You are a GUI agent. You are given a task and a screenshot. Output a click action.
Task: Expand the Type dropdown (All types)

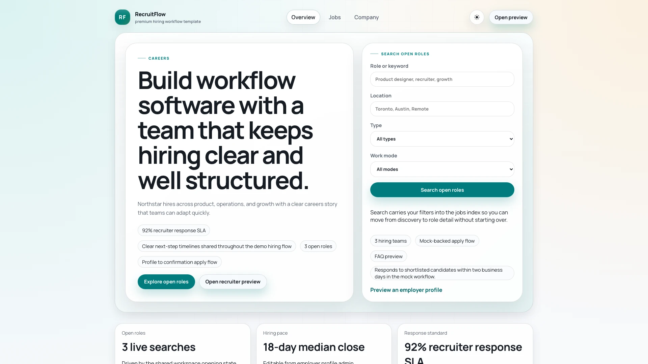(x=442, y=139)
